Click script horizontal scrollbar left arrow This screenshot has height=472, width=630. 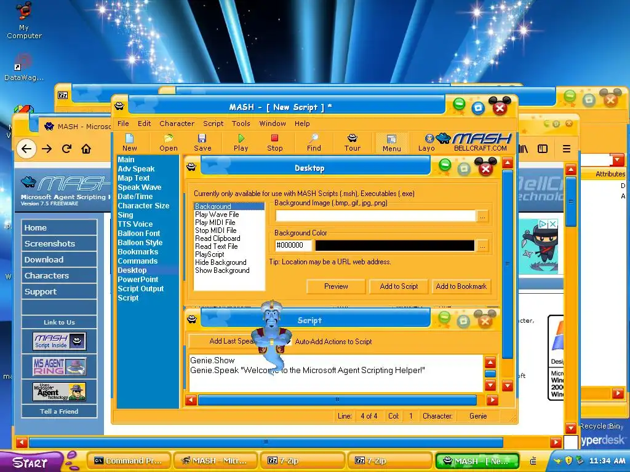pyautogui.click(x=191, y=400)
